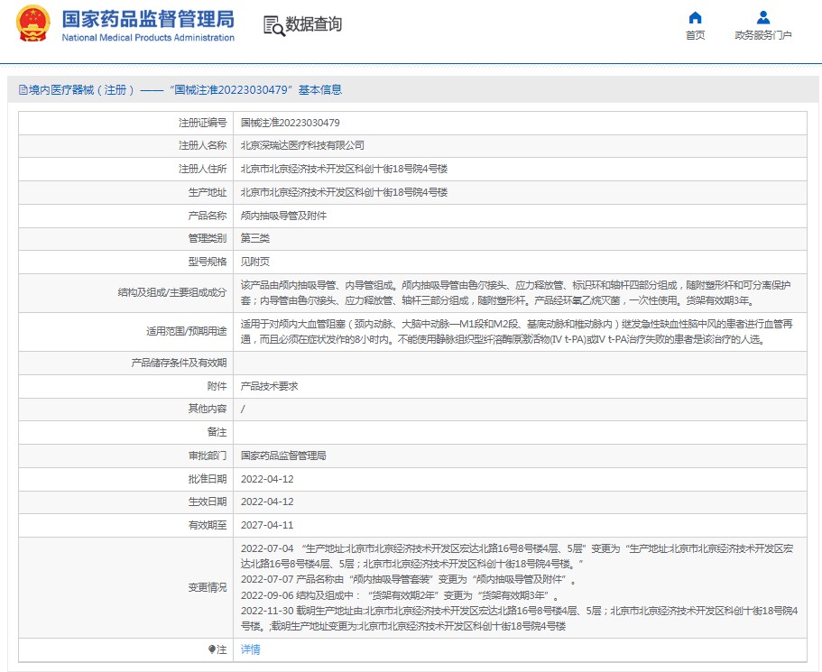Click registrant name 北京深瑞达医疗科技有限公司
This screenshot has height=672, width=822.
[x=302, y=145]
